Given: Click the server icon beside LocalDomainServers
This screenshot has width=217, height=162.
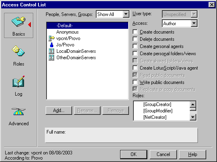Looking at the screenshot, I should pyautogui.click(x=51, y=51).
